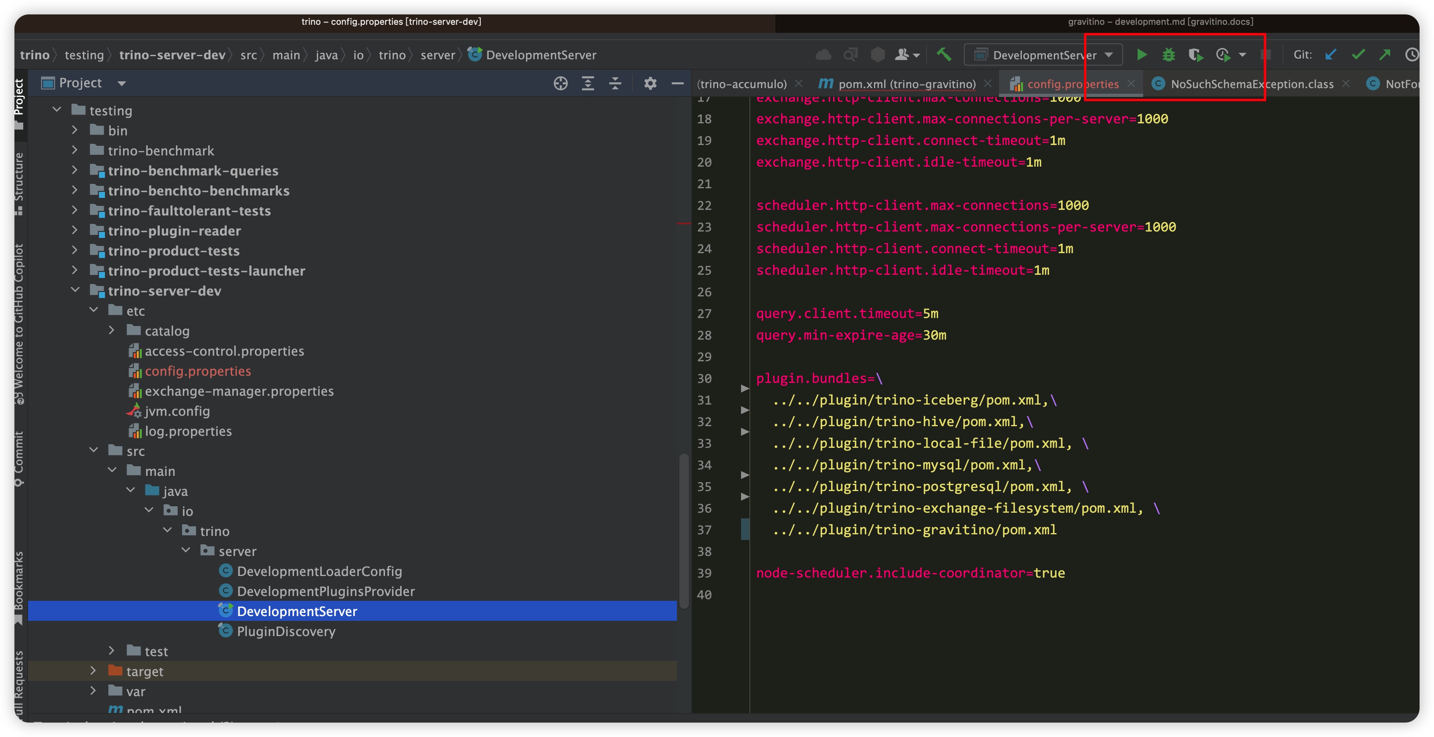Expand the catalog folder
The height and width of the screenshot is (737, 1434).
112,330
